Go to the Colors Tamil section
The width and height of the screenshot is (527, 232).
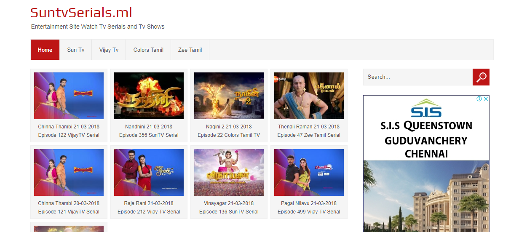pos(148,50)
